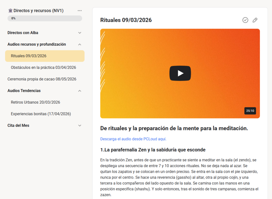The width and height of the screenshot is (272, 199).
Task: Click the Descarga el audio desde PCLoud link
Action: [x=133, y=139]
